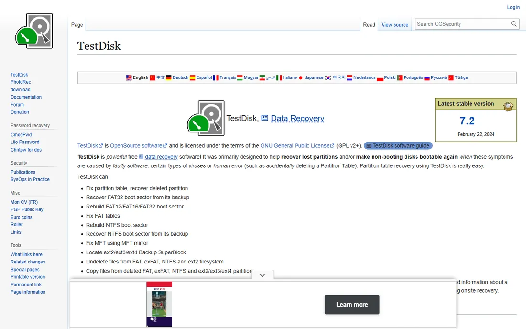Open Special pages tool
Screen dimensions: 526x329
(25, 269)
